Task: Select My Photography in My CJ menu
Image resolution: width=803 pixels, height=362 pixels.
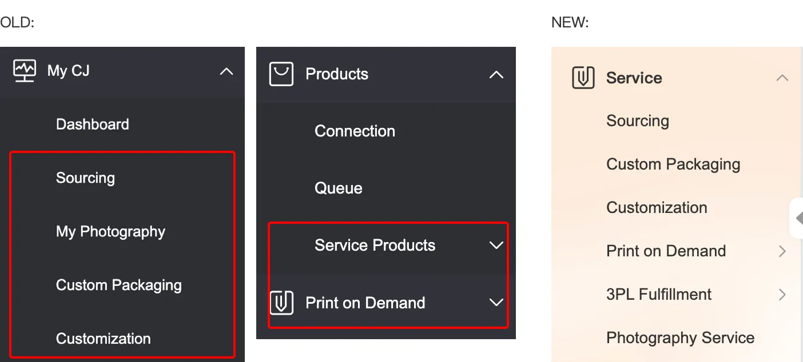Action: tap(110, 232)
